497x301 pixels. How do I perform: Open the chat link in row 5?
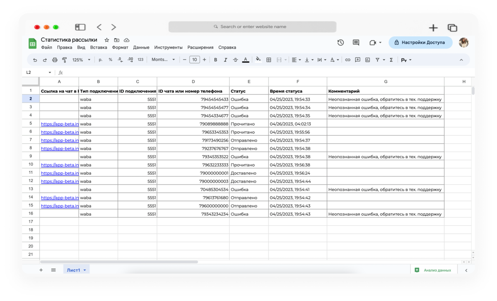click(x=60, y=124)
